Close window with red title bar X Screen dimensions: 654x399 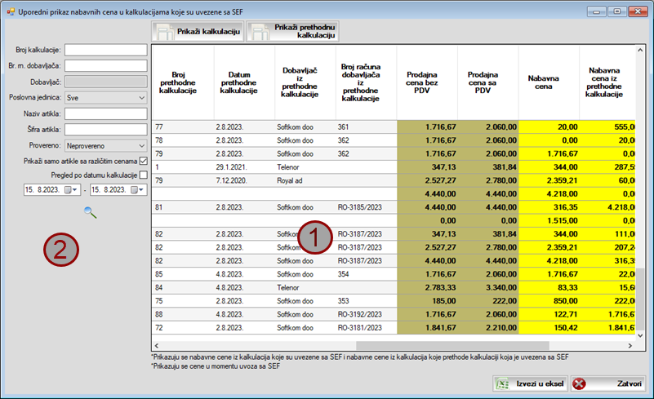[x=638, y=11]
